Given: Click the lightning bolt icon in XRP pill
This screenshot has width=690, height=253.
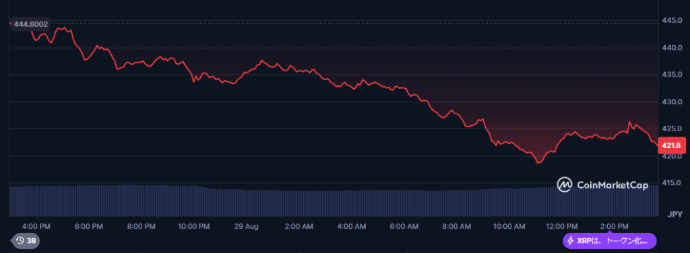Looking at the screenshot, I should 571,241.
